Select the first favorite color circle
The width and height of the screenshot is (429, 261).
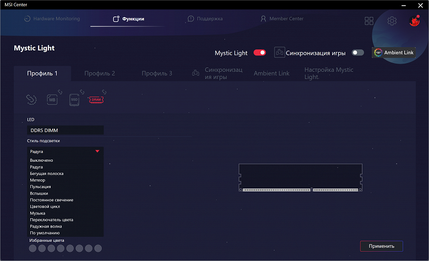[32, 248]
